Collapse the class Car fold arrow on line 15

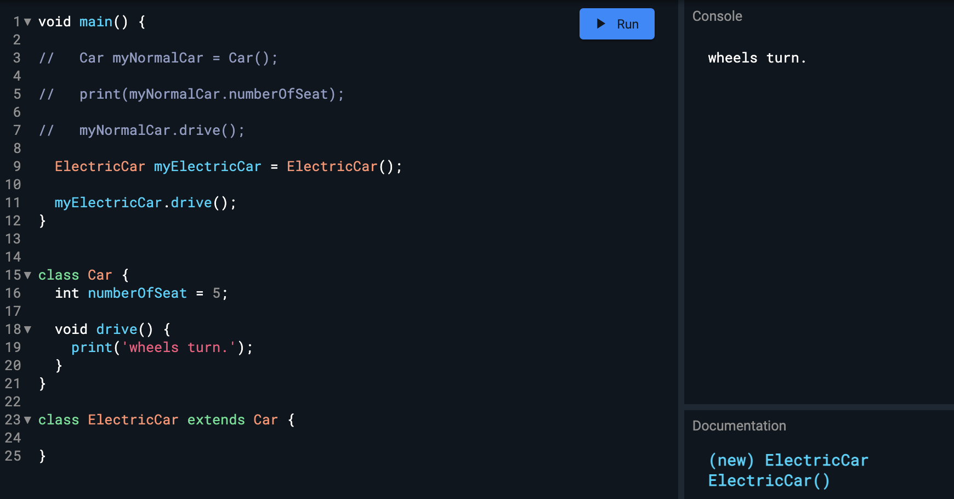tap(27, 275)
